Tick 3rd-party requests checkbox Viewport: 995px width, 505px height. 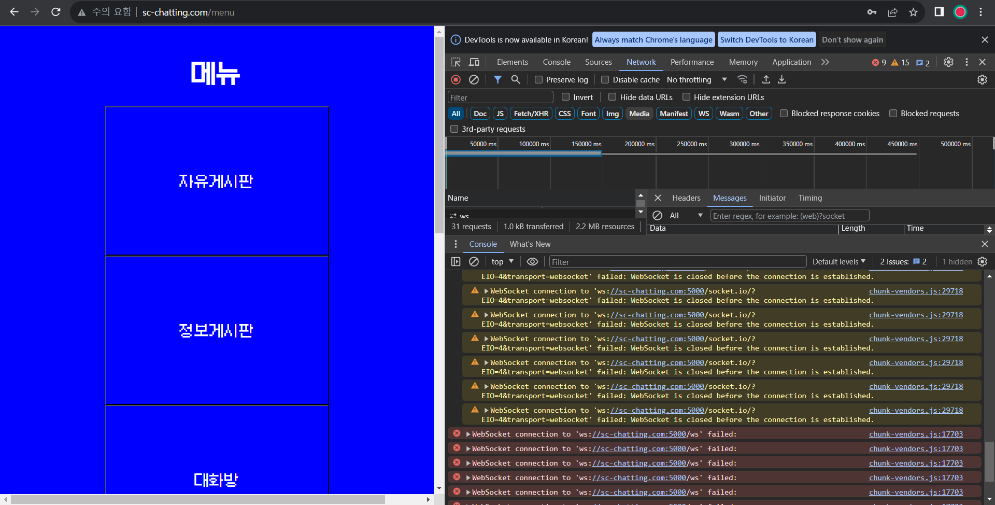point(454,129)
